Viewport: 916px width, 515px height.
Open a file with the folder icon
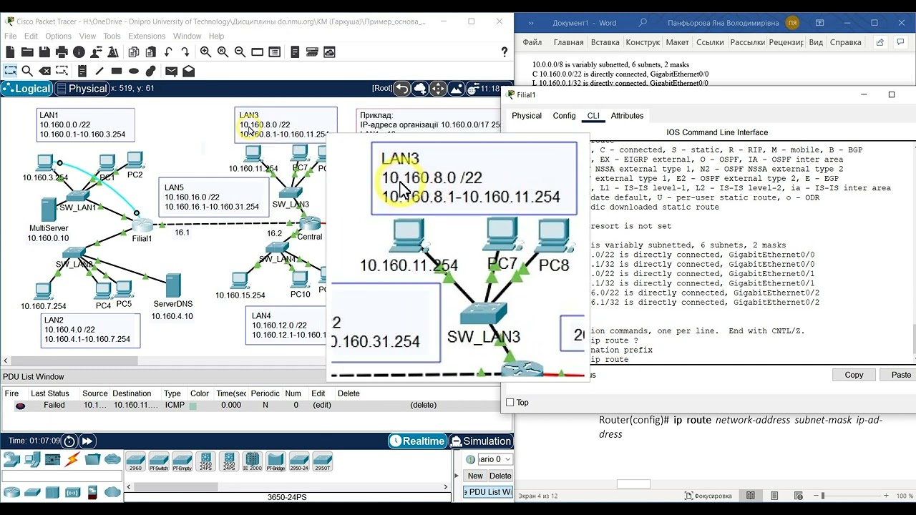27,52
